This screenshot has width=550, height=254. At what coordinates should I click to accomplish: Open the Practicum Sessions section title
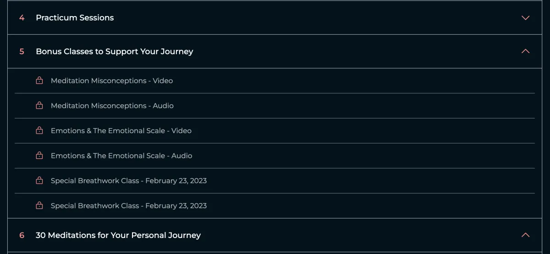pyautogui.click(x=75, y=18)
